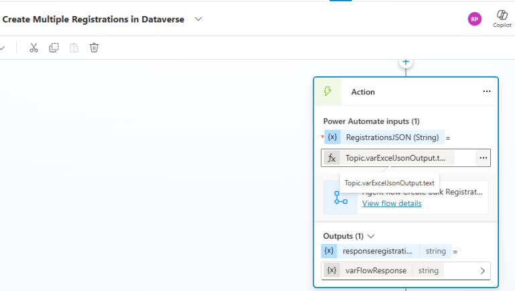515x291 pixels.
Task: Add a node with the plus button
Action: (405, 62)
